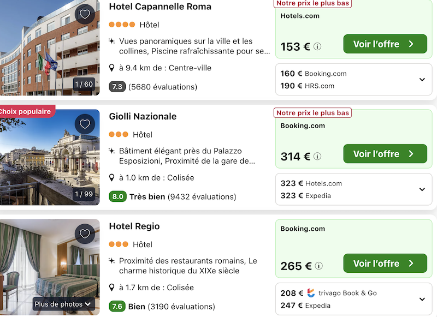437x317 pixels.
Task: Click location pin for Capannelle Centre-ville distance
Action: coord(112,68)
